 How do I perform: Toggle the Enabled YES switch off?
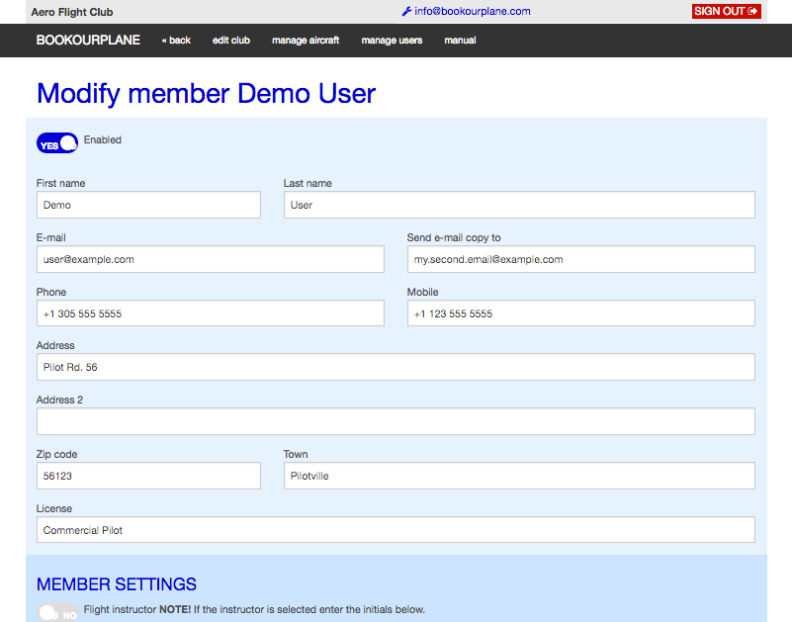(57, 143)
